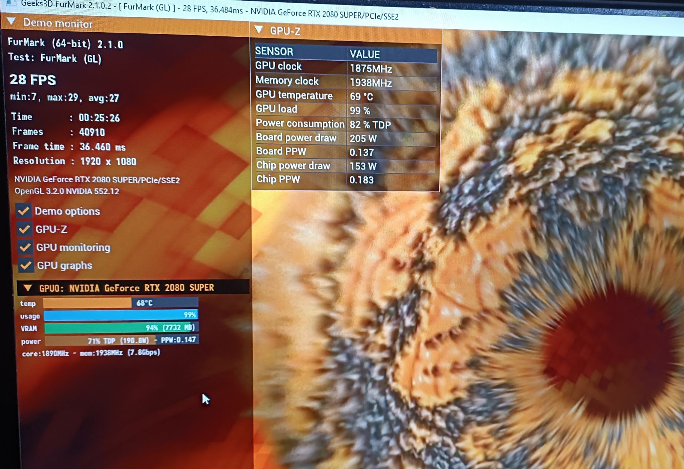Disable the GPU monitoring checkbox

click(x=26, y=247)
